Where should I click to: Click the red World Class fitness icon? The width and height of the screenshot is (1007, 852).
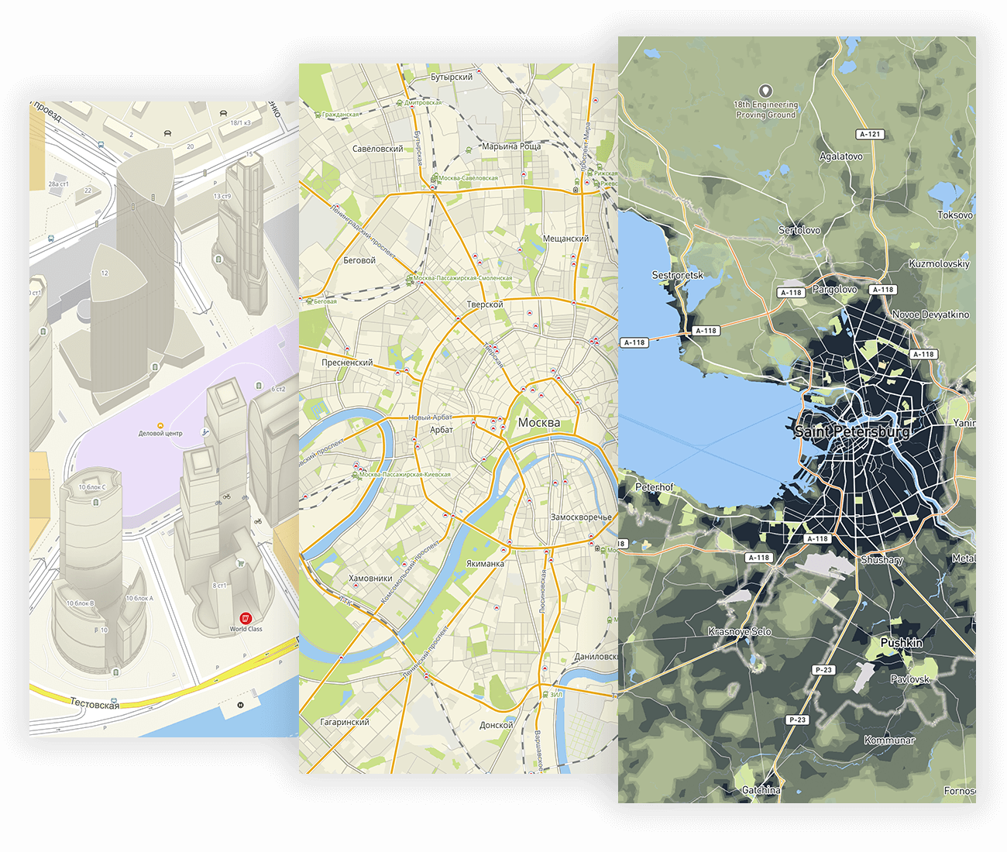(x=246, y=618)
